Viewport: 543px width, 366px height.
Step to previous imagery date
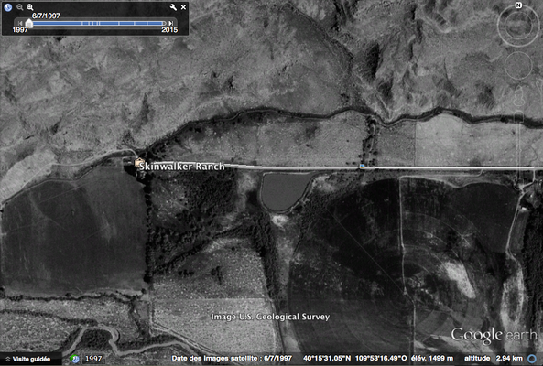[x=20, y=23]
